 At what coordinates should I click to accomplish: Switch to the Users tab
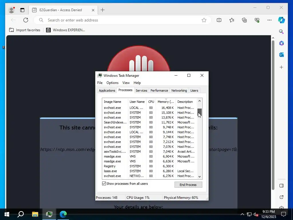coord(194,91)
